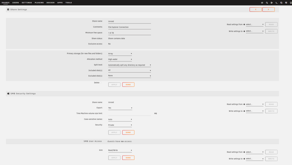Open Primary storage dropdown showing Array
This screenshot has height=165, width=292.
pyautogui.click(x=120, y=53)
